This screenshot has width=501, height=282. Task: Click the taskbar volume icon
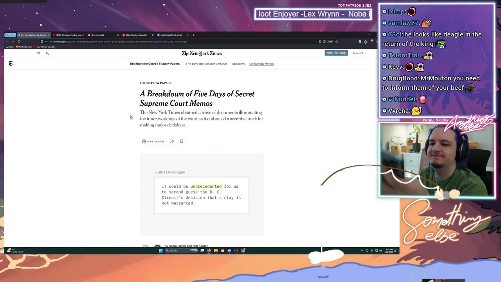(380, 251)
